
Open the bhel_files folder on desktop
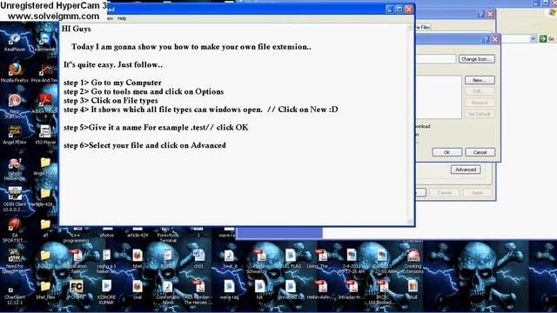[45, 287]
